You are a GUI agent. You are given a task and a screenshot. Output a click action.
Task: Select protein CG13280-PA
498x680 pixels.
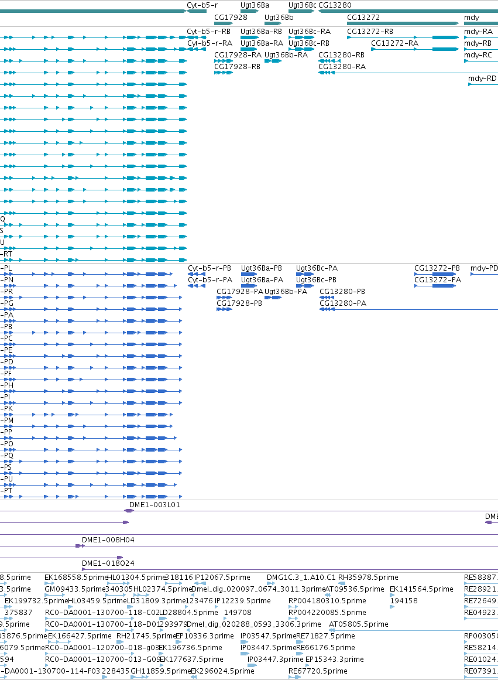343,303
